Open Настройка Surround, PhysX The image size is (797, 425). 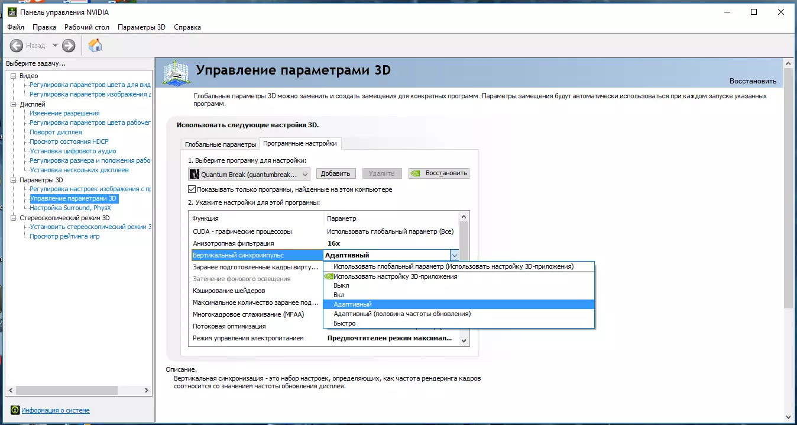point(70,208)
